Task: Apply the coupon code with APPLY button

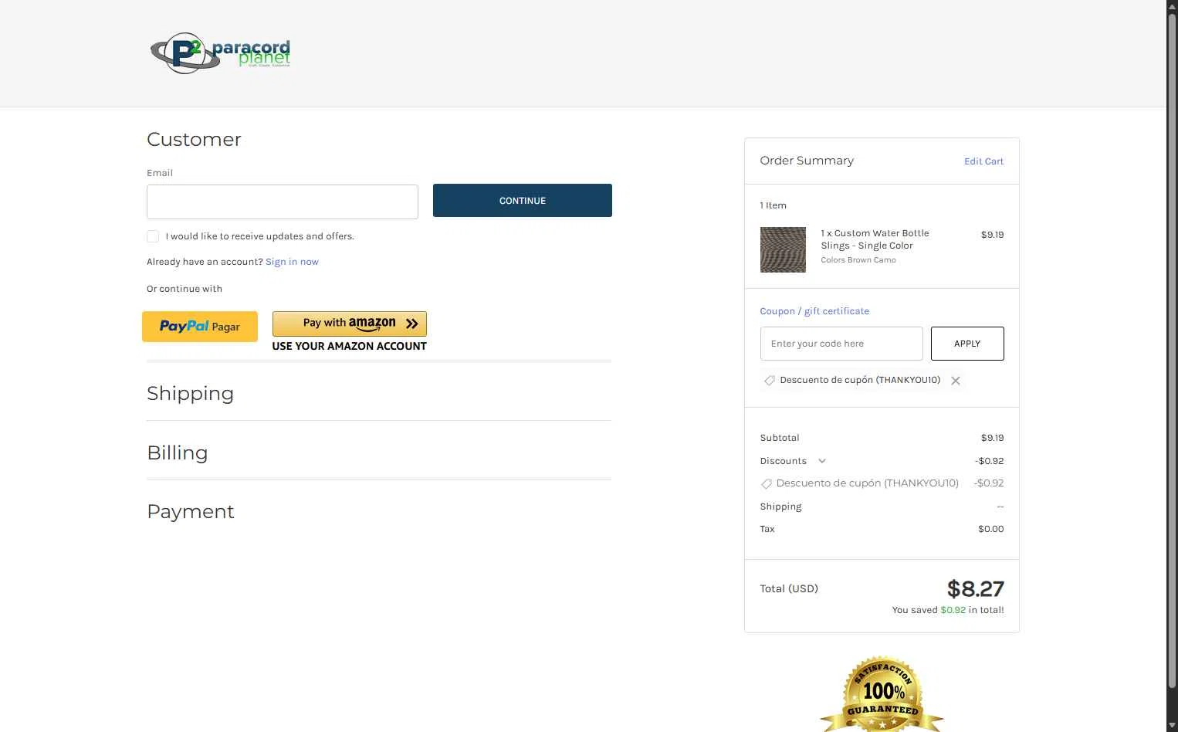Action: [967, 344]
